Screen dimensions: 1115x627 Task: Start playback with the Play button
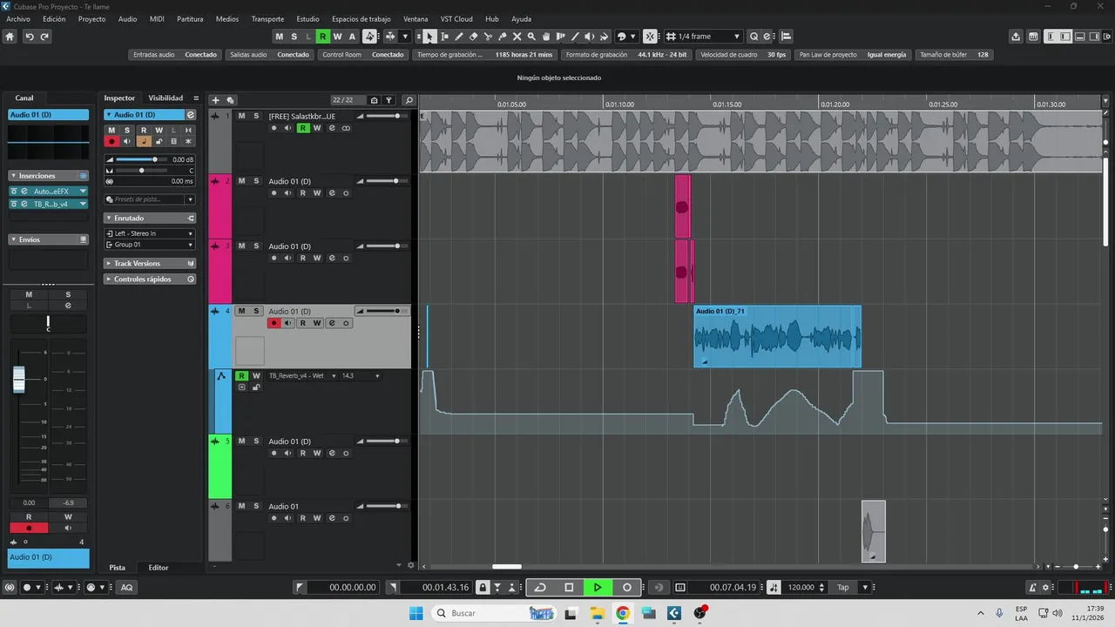(x=598, y=588)
